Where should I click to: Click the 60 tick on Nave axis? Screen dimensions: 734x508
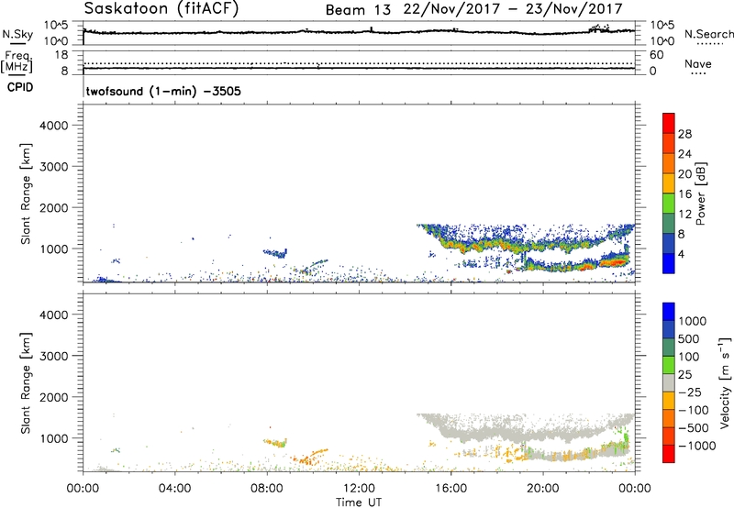coord(656,55)
